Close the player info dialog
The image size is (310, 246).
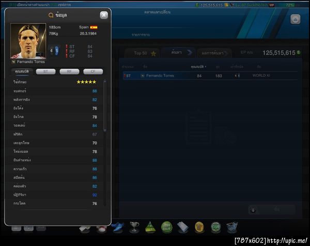pyautogui.click(x=104, y=15)
